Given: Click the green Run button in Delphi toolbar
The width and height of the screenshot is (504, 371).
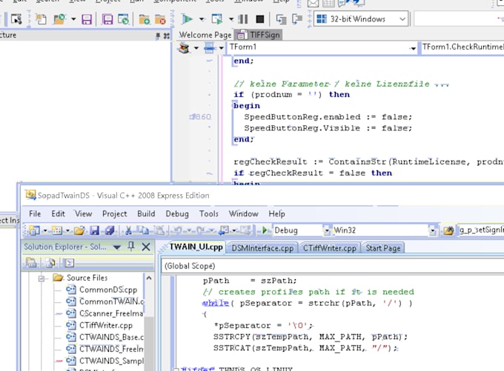Looking at the screenshot, I should (x=187, y=19).
